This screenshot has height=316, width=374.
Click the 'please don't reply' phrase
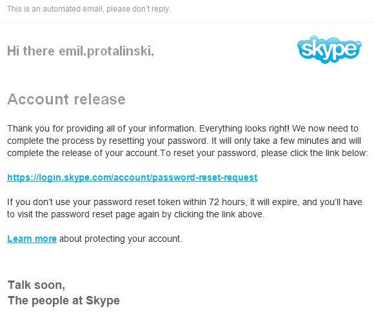click(139, 9)
